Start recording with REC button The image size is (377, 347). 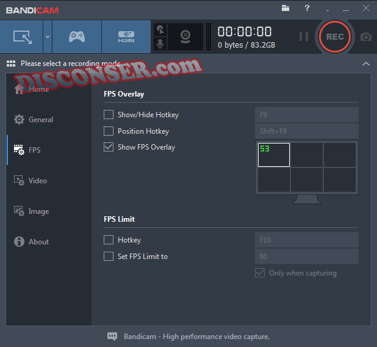pos(335,37)
